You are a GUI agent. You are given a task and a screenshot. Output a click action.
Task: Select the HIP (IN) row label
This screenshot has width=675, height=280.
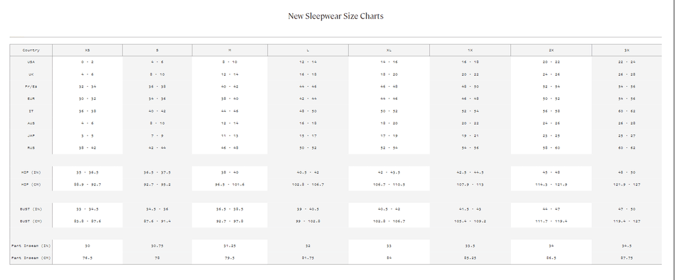31,172
